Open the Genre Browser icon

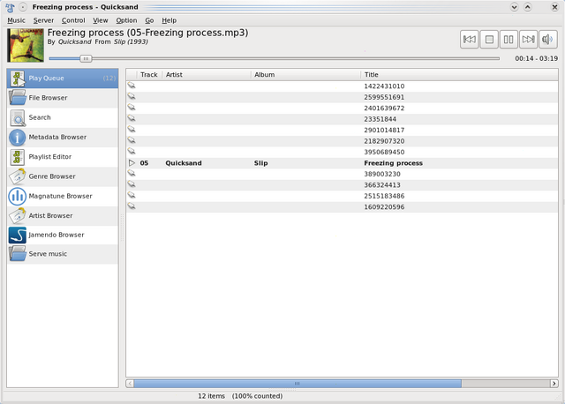tap(18, 176)
